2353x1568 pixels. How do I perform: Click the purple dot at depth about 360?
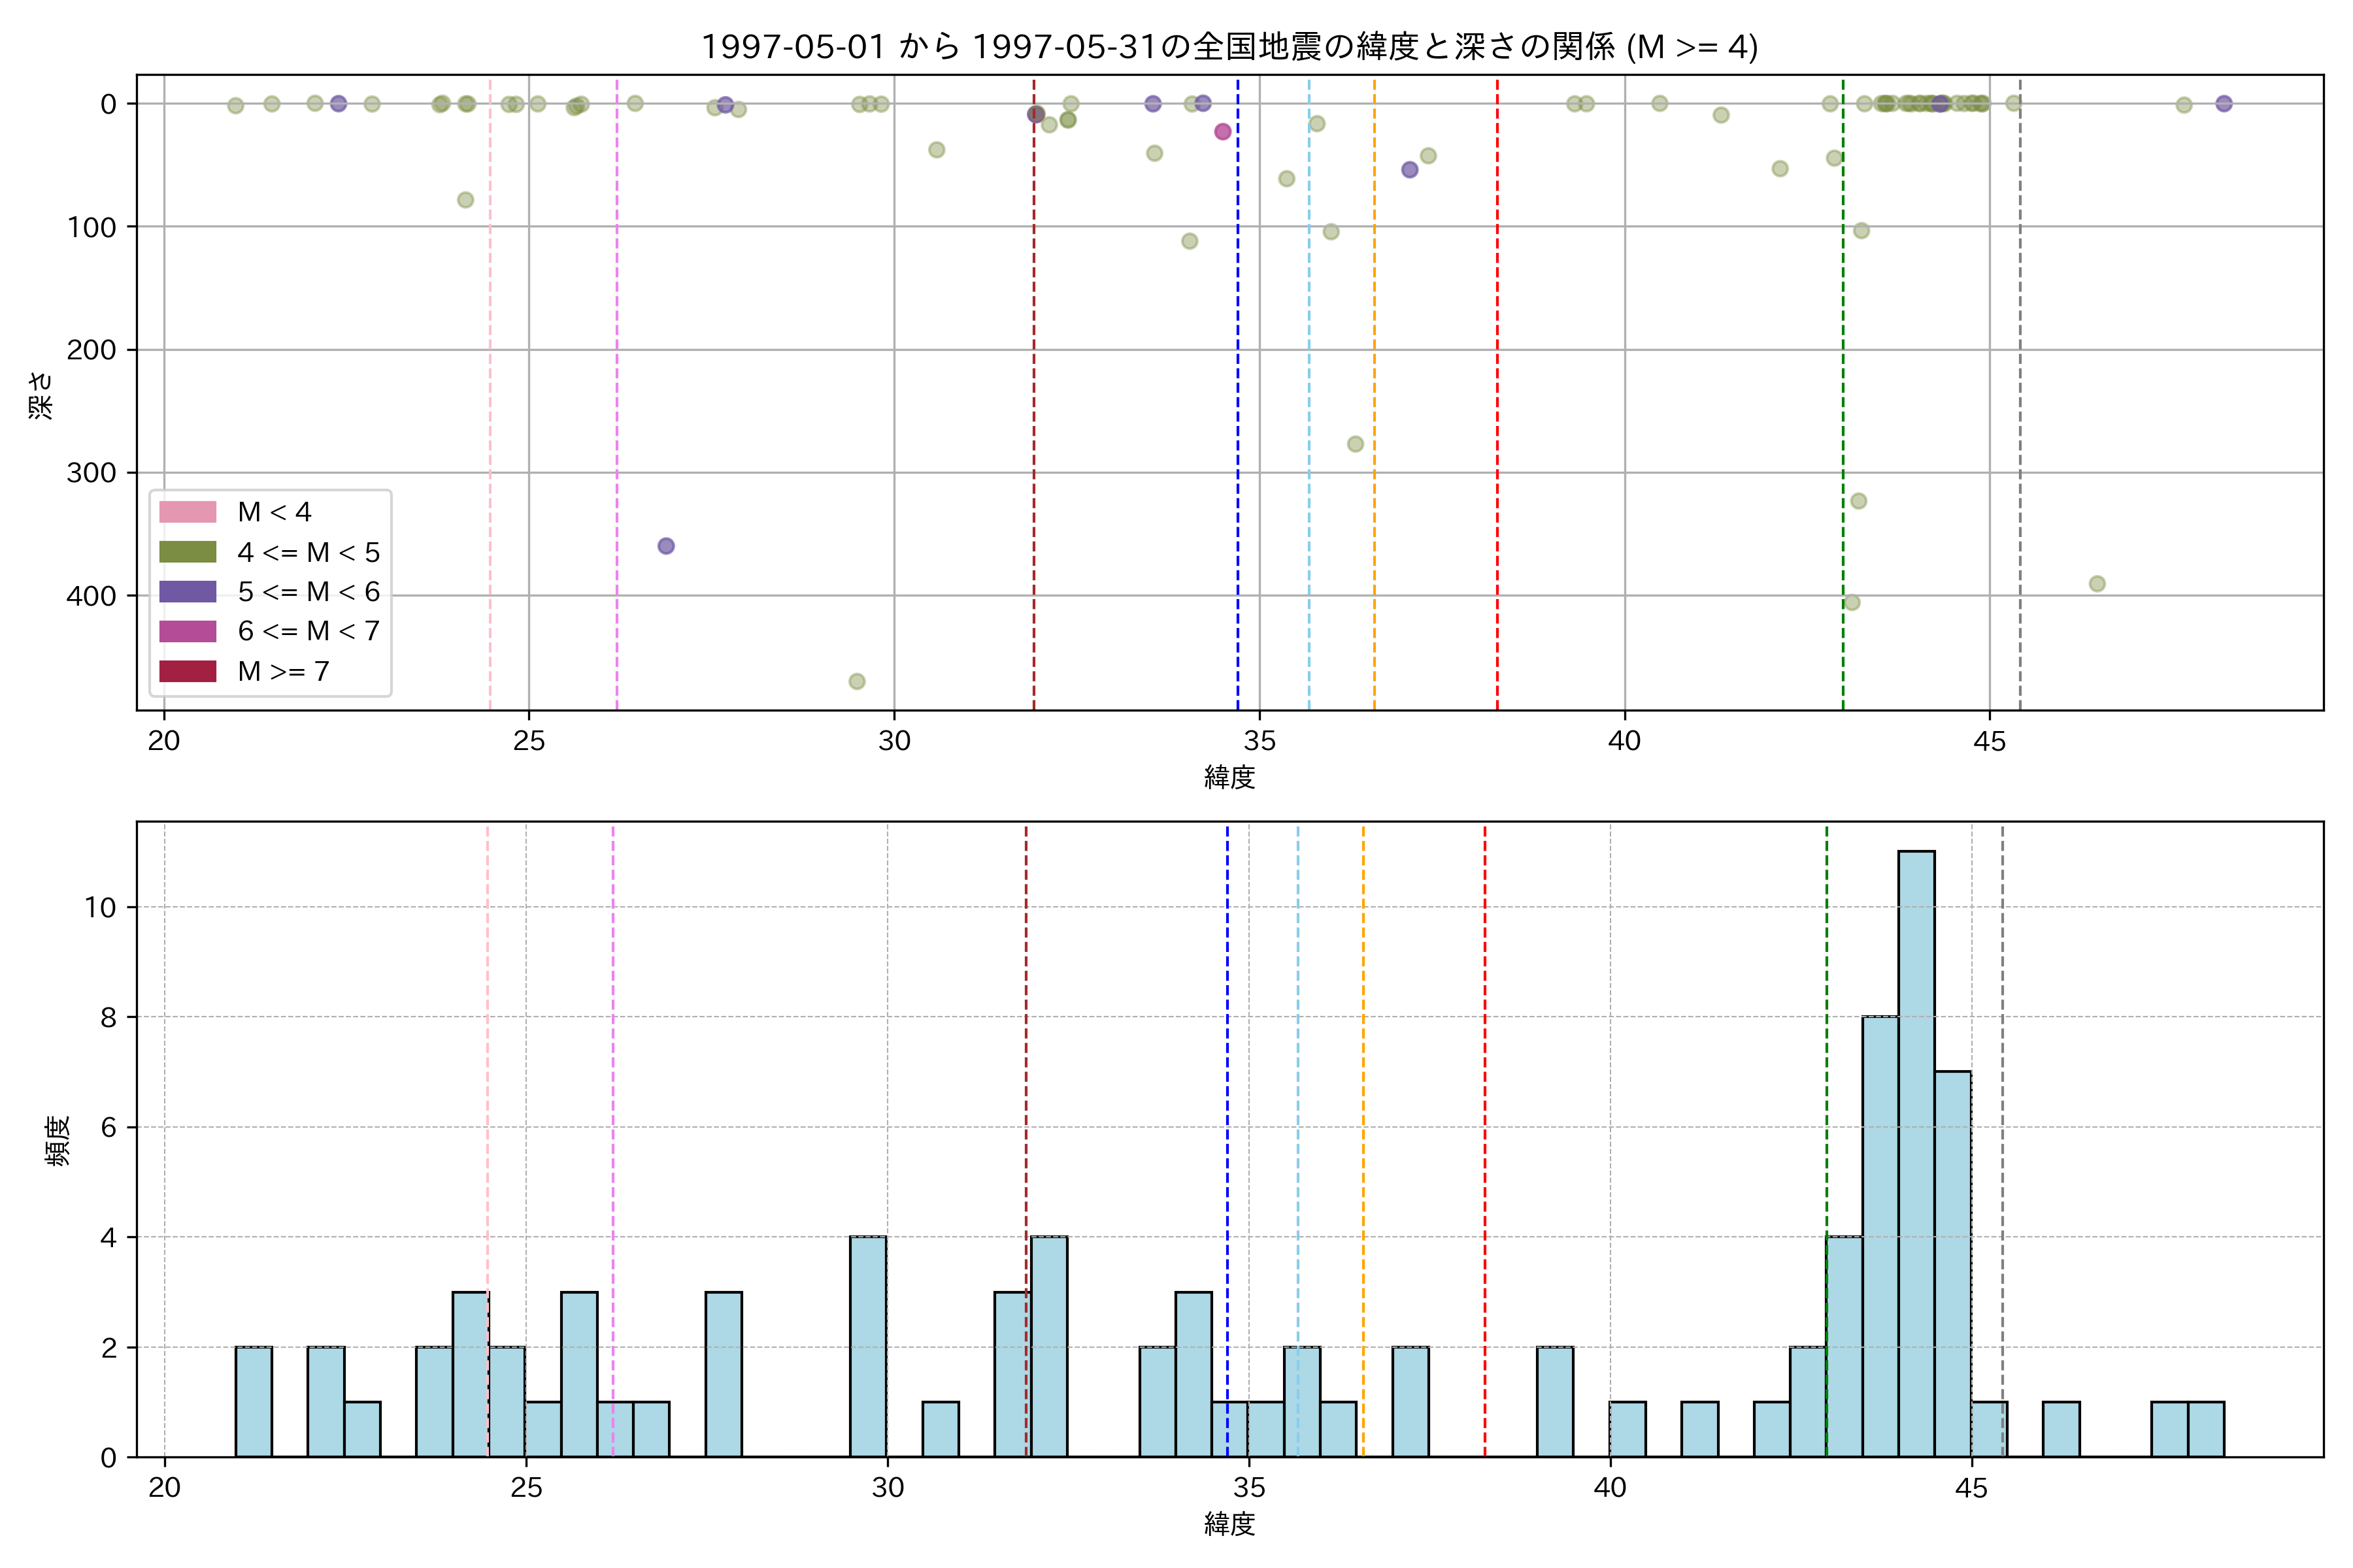pos(666,546)
